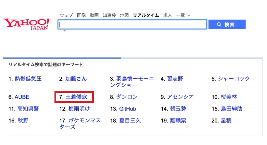The image size is (267, 145).
Task: Switch to the 地図 tab
Action: tap(124, 15)
